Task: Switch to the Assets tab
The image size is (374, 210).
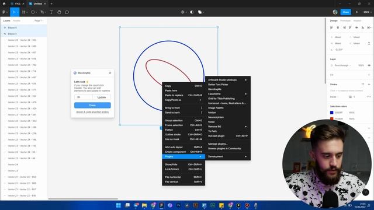Action: coord(17,21)
